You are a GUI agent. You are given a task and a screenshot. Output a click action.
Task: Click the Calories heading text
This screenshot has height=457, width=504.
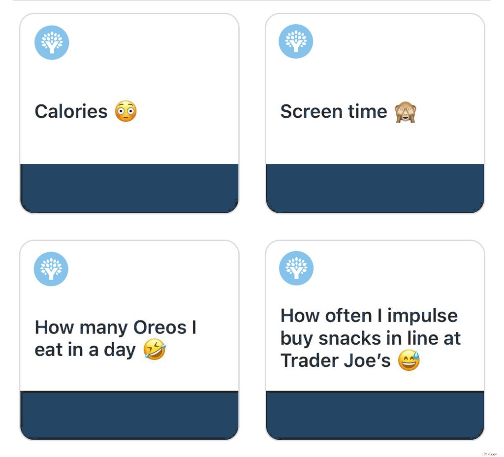[71, 111]
